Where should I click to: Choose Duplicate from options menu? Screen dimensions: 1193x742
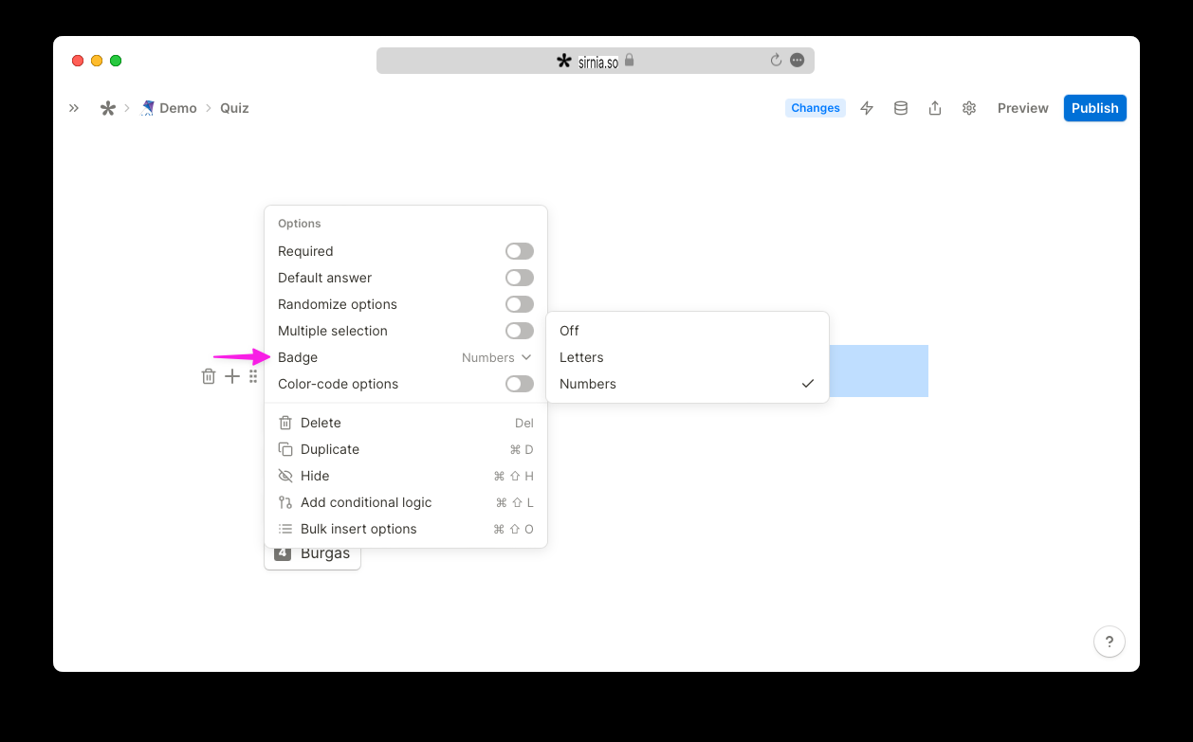(x=406, y=449)
